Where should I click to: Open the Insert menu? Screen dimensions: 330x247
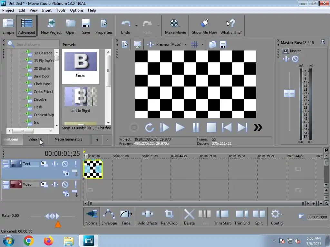pos(47,10)
